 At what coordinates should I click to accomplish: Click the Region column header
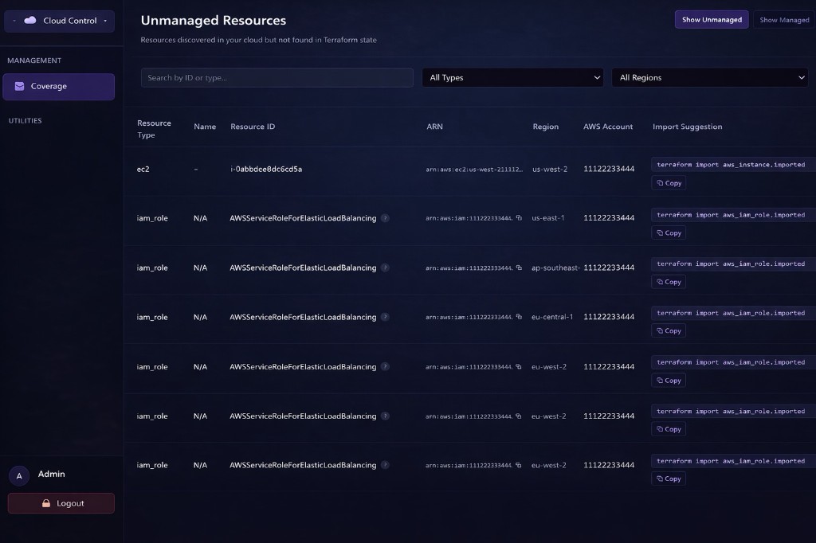(x=545, y=127)
